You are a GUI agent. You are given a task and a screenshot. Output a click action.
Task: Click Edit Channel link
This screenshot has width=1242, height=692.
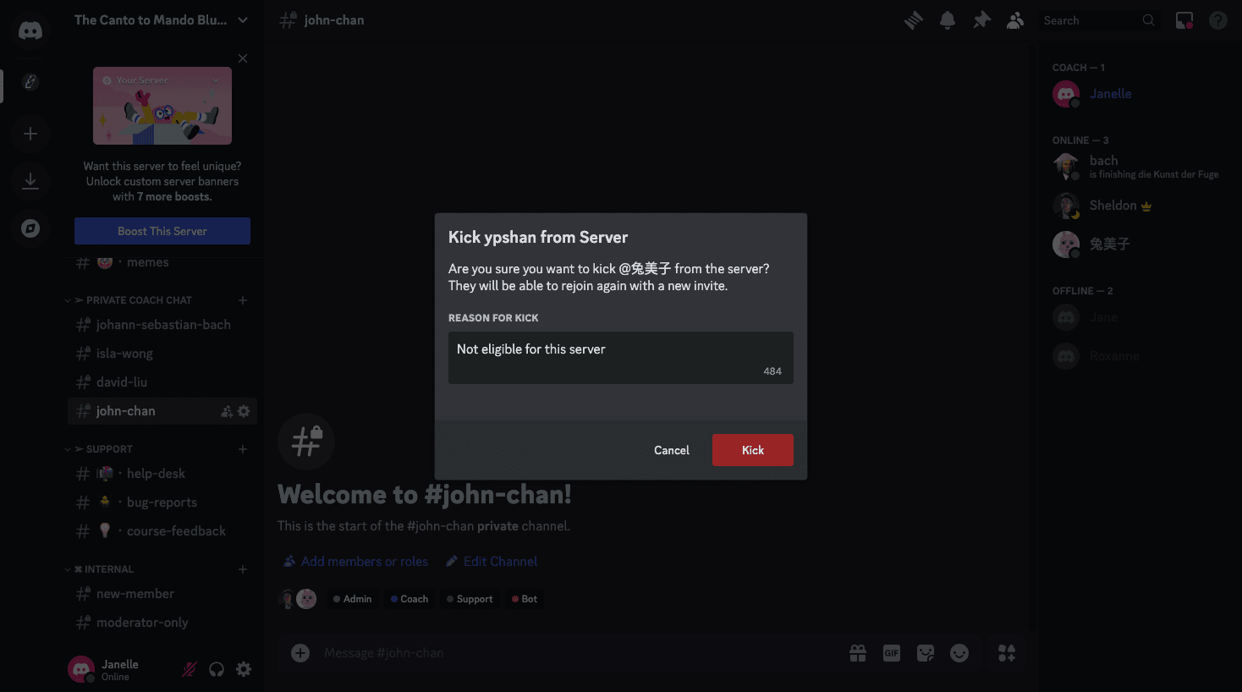(492, 562)
